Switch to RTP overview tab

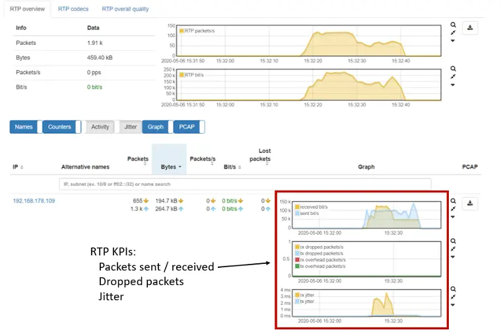pos(27,9)
